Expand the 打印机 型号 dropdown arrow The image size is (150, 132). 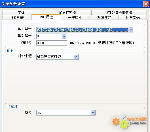(93, 113)
